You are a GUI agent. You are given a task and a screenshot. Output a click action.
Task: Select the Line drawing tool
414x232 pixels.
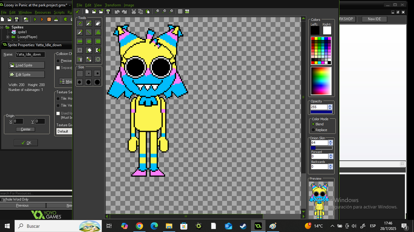(89, 33)
